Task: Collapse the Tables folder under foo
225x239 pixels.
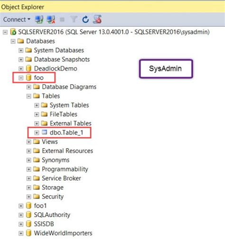Action: coord(28,96)
